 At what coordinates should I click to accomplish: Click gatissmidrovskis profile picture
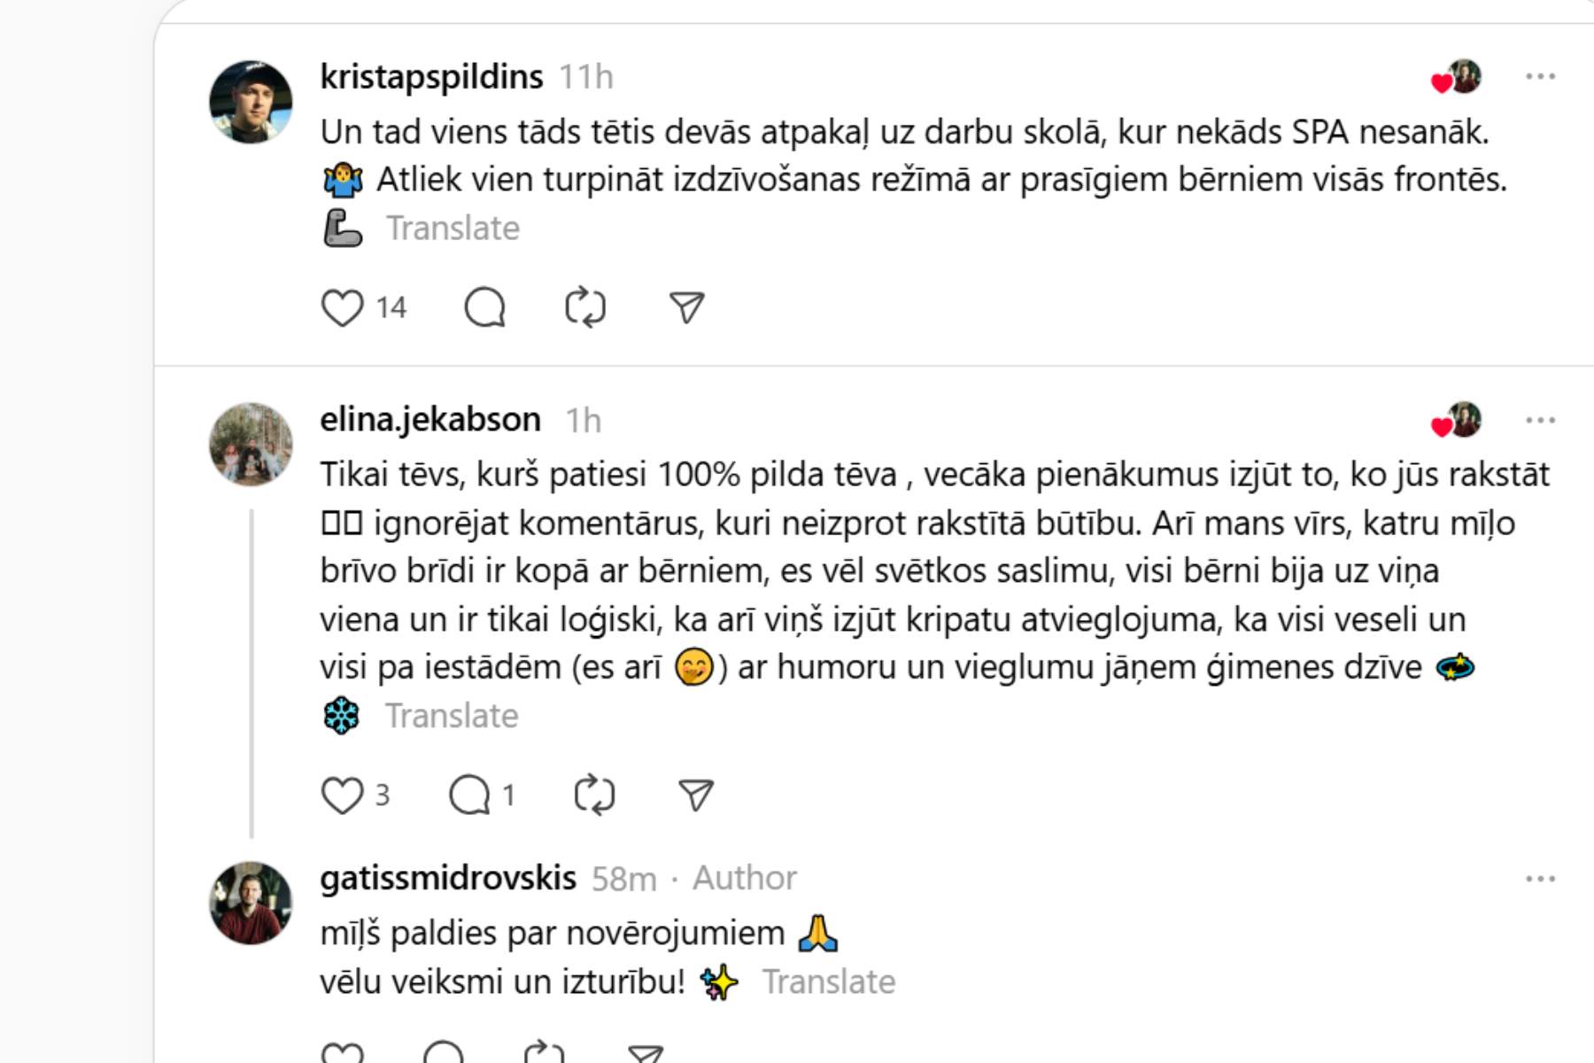[251, 904]
